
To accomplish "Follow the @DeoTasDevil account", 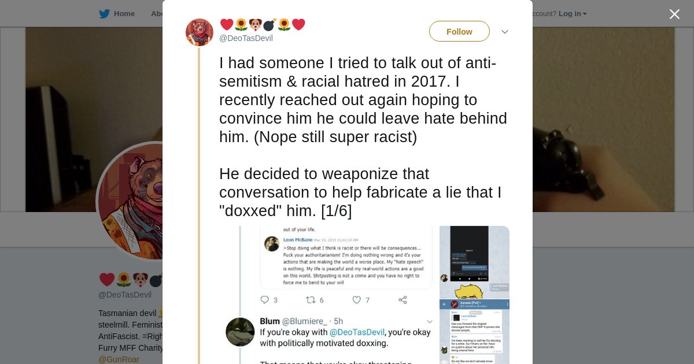I will (x=459, y=31).
